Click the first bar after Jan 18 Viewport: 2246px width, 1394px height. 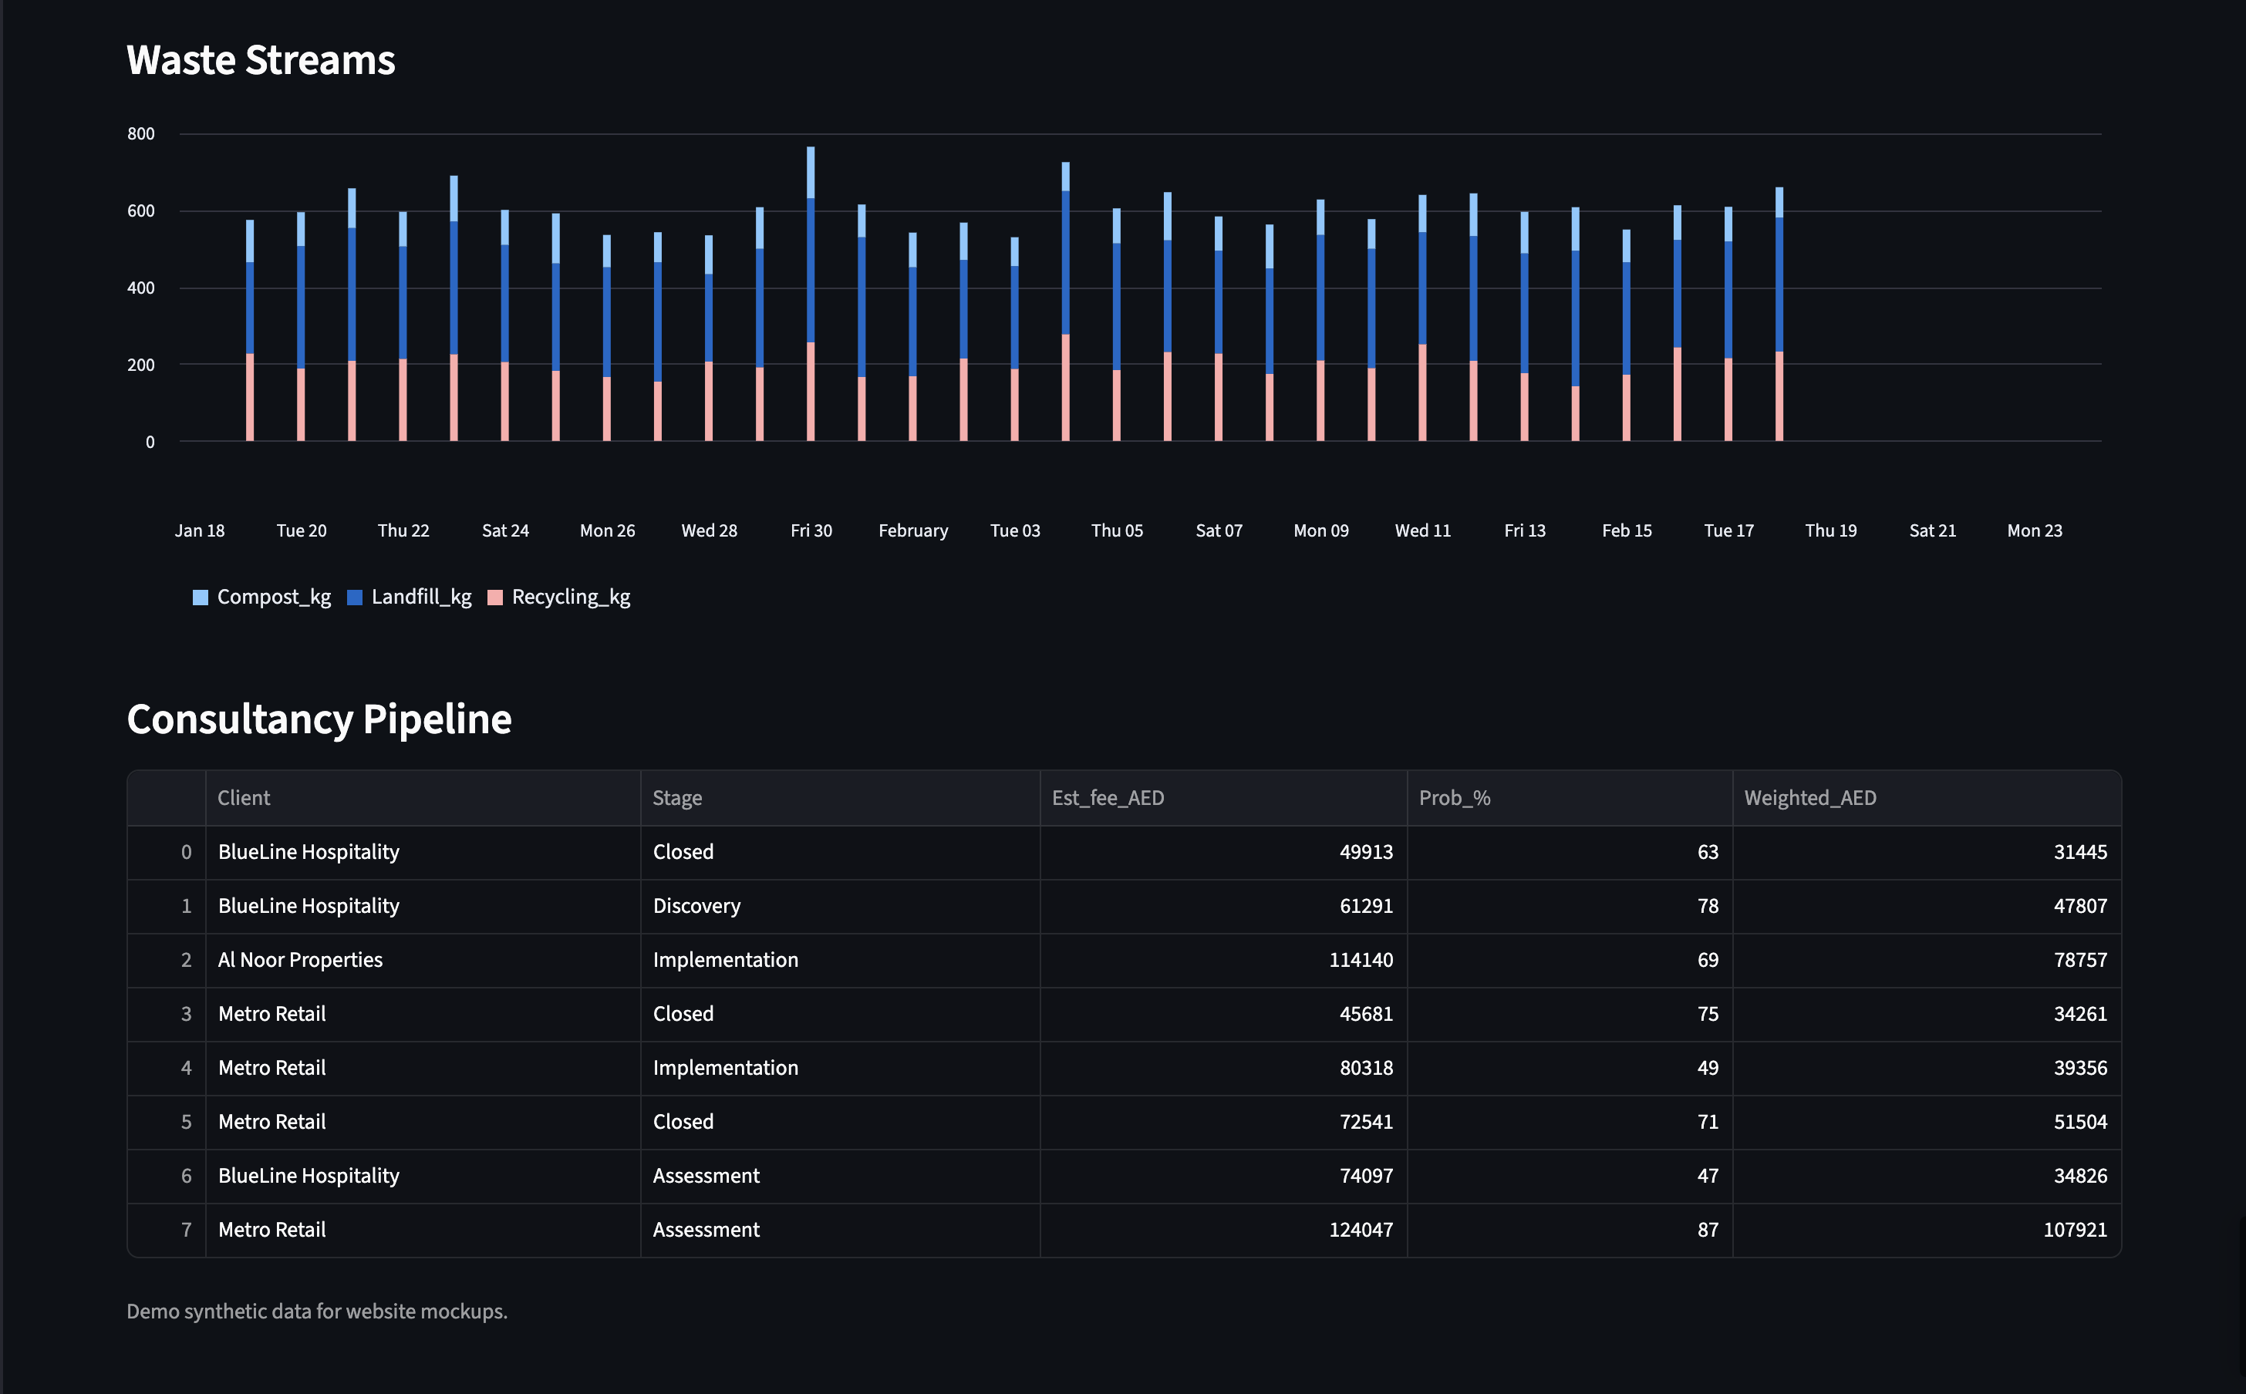(x=250, y=332)
